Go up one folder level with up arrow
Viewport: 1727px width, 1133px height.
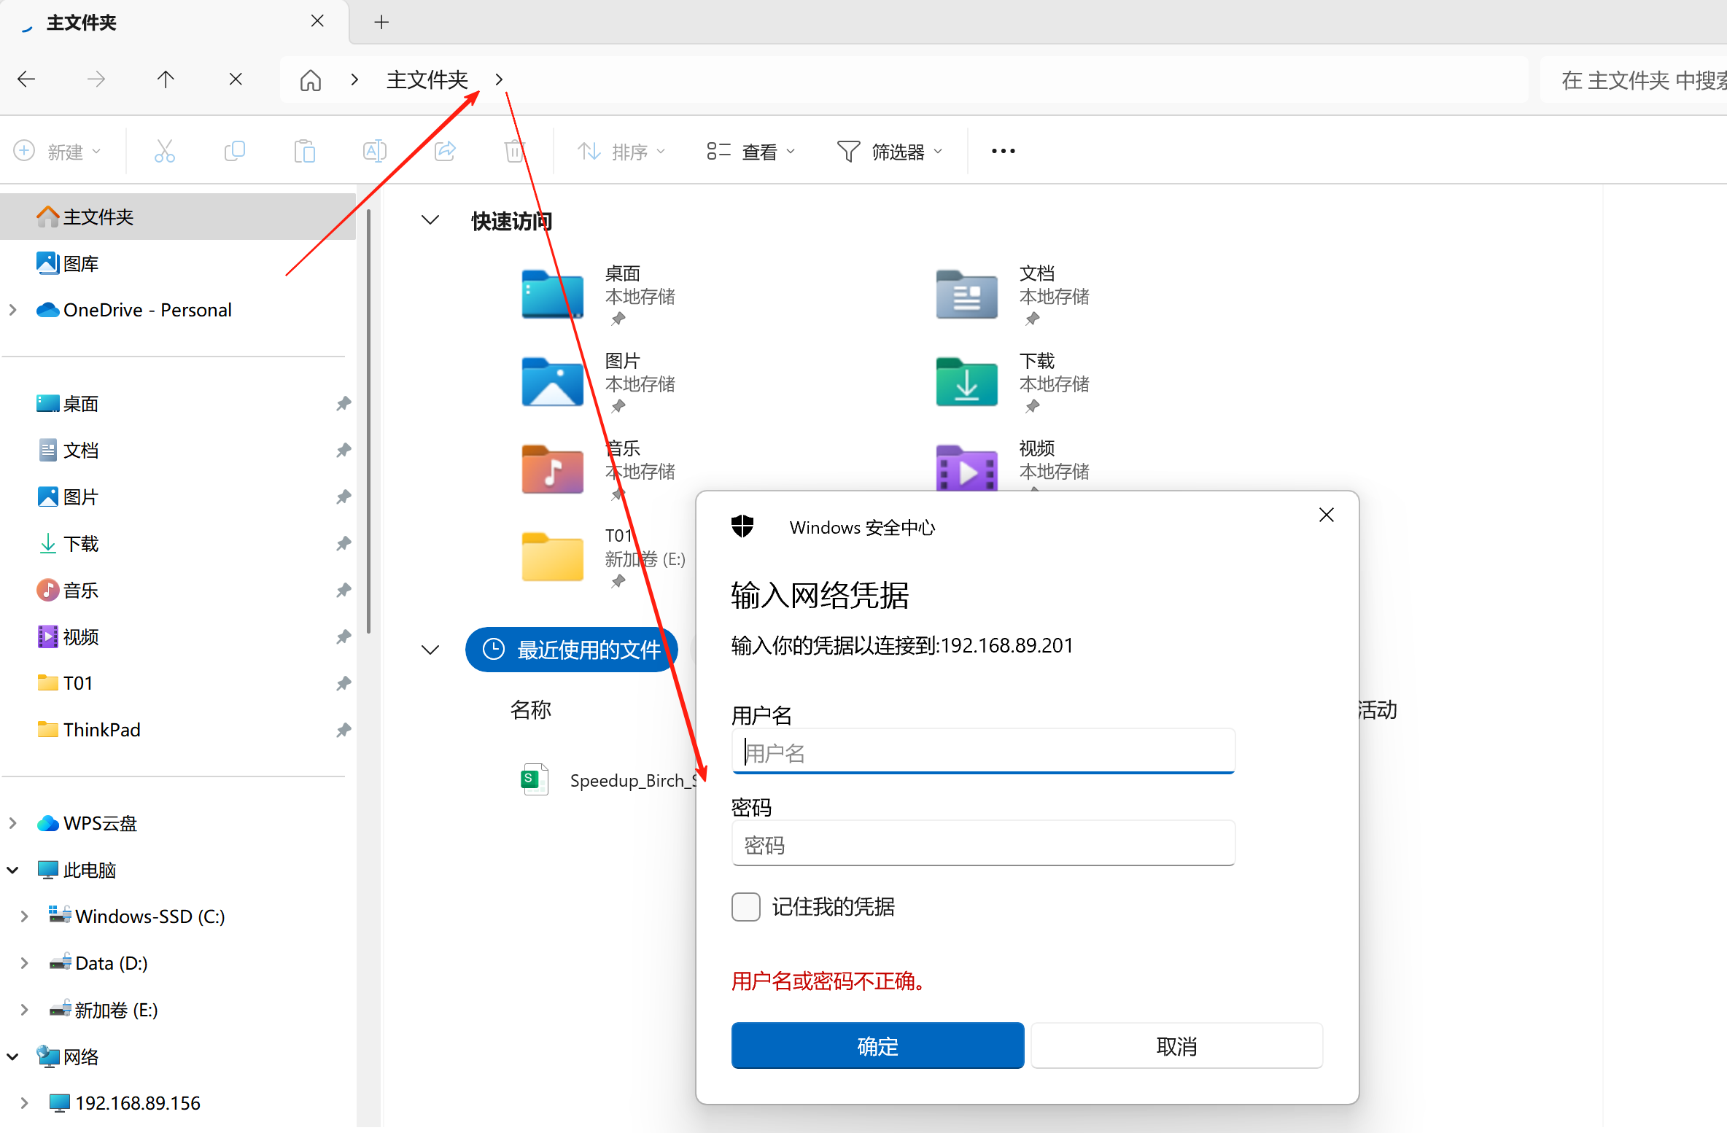point(166,79)
